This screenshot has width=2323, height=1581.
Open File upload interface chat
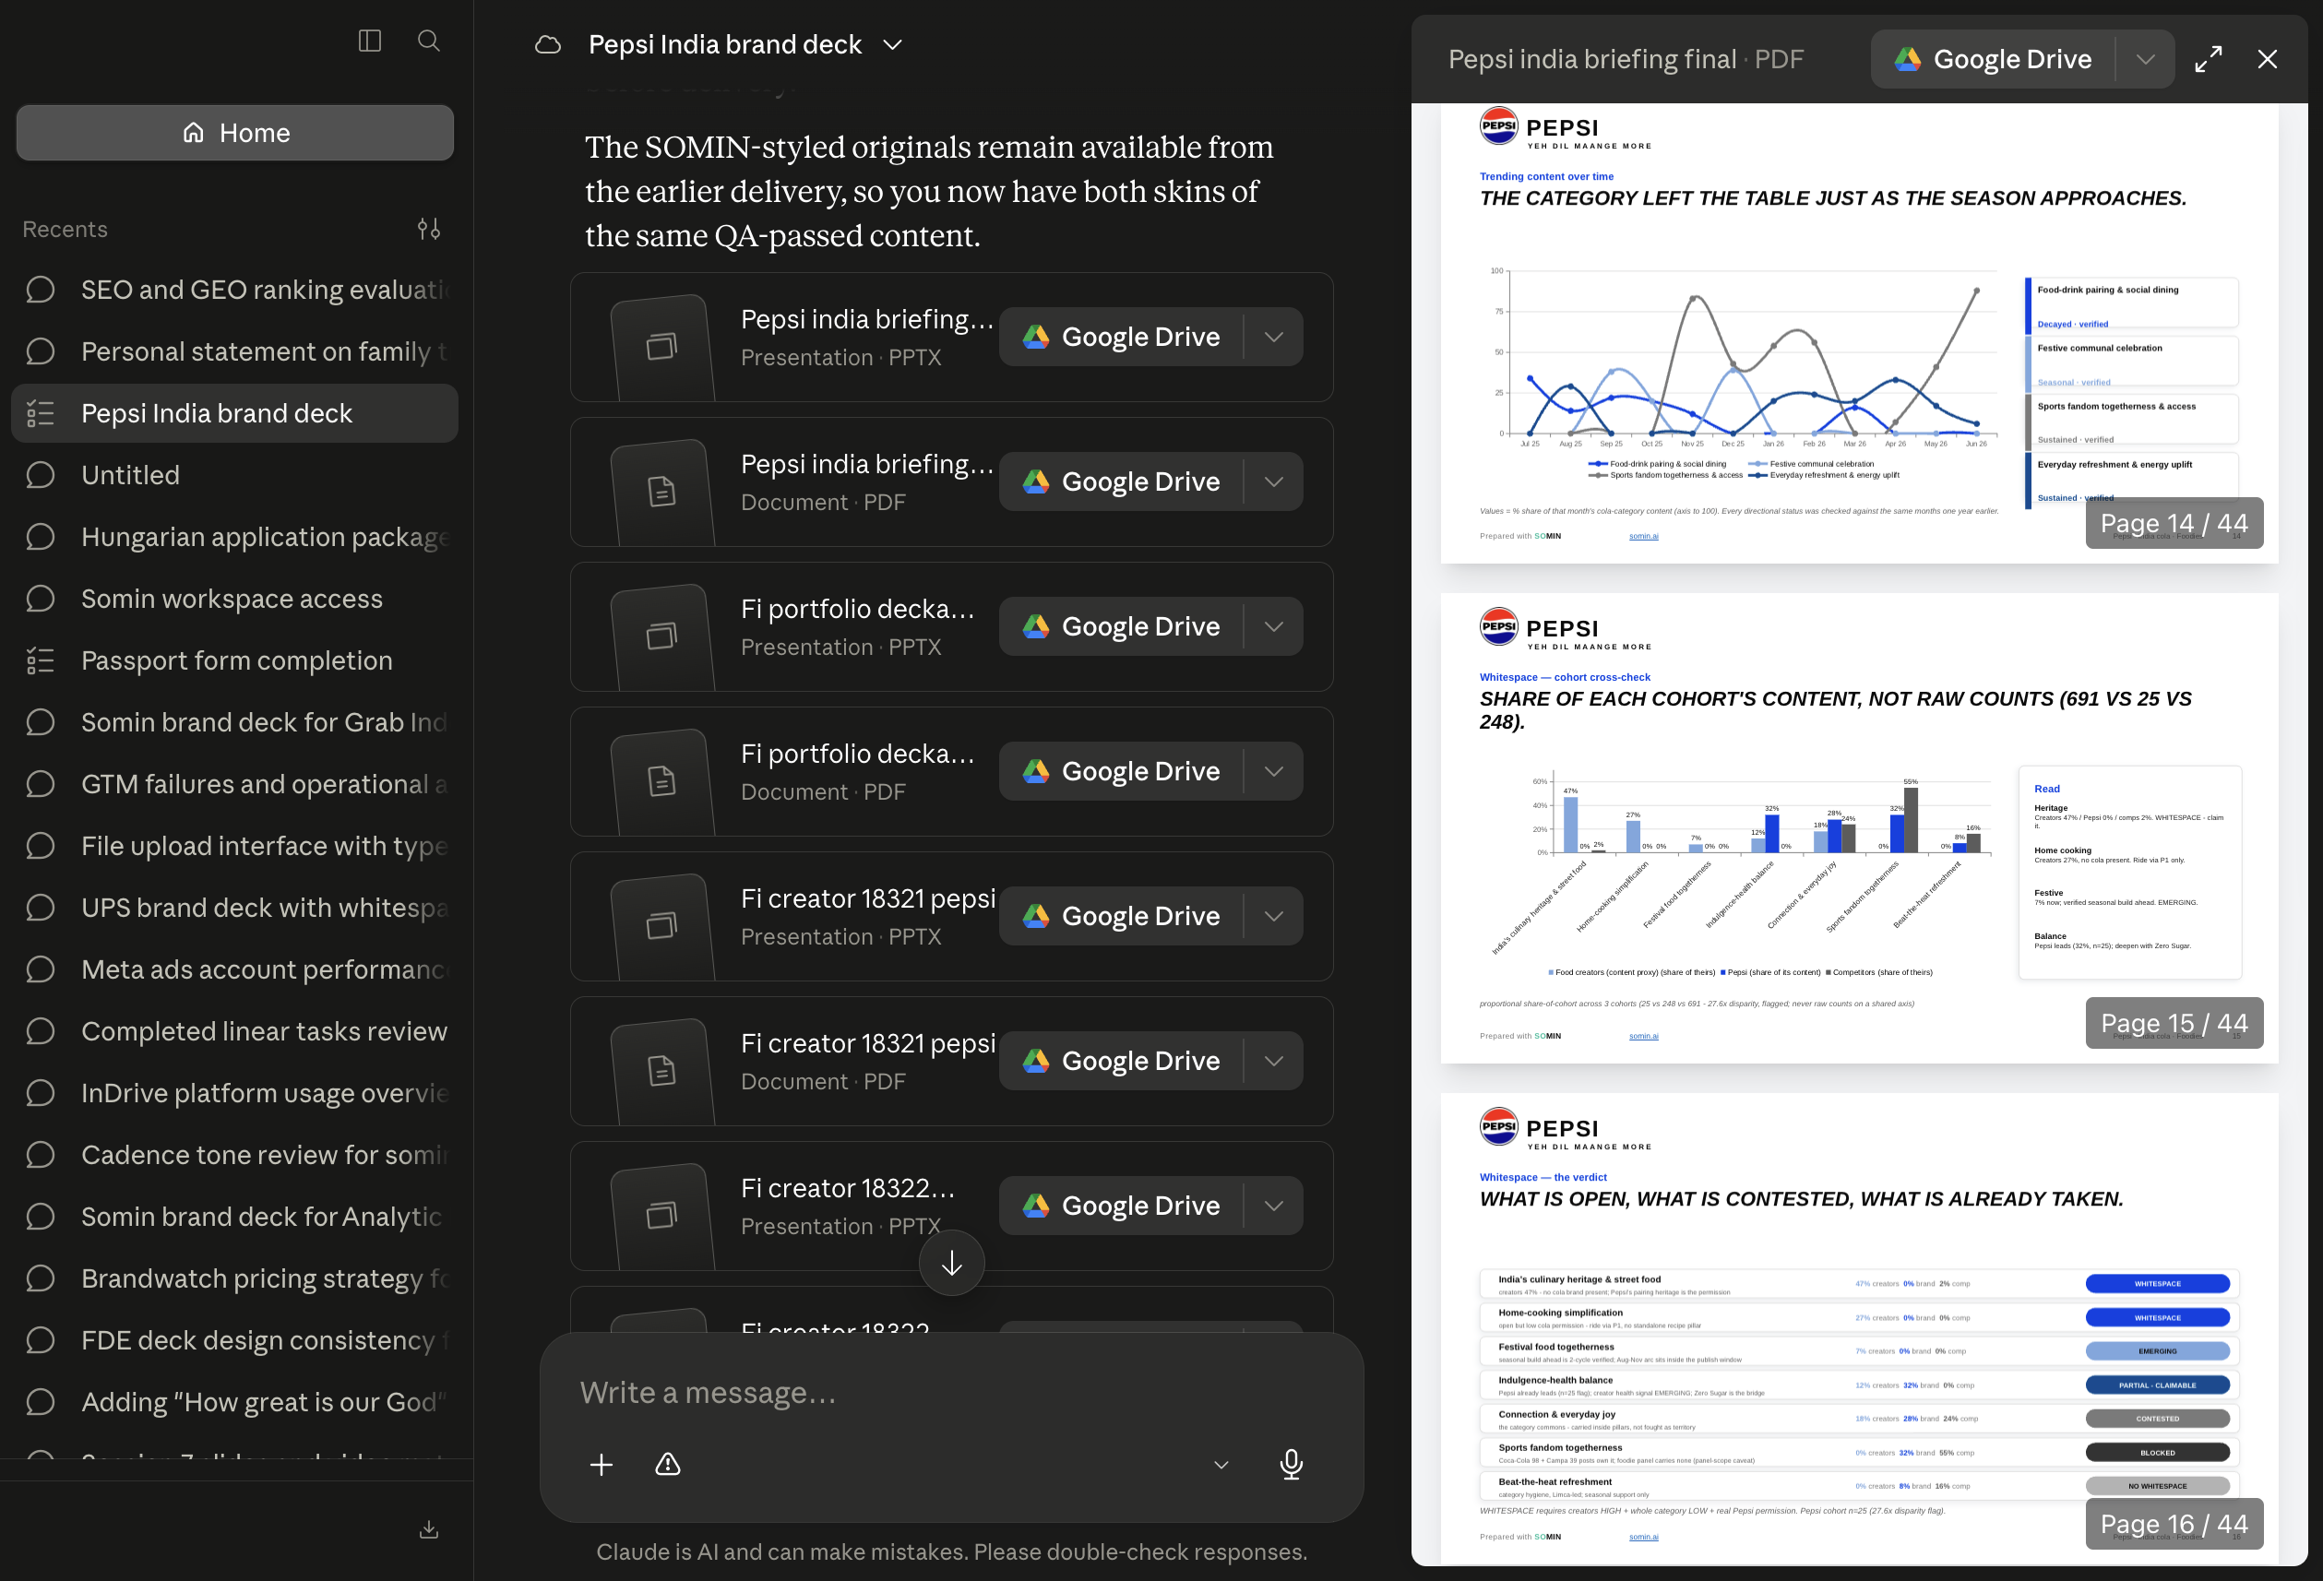pos(235,846)
